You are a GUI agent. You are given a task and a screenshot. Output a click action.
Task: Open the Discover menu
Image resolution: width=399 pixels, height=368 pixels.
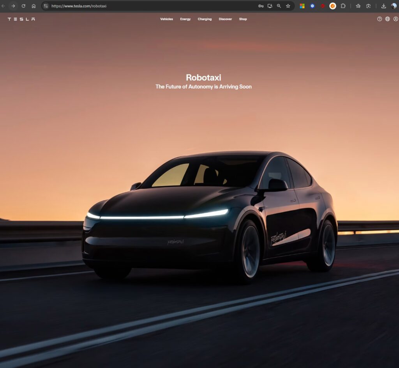225,19
